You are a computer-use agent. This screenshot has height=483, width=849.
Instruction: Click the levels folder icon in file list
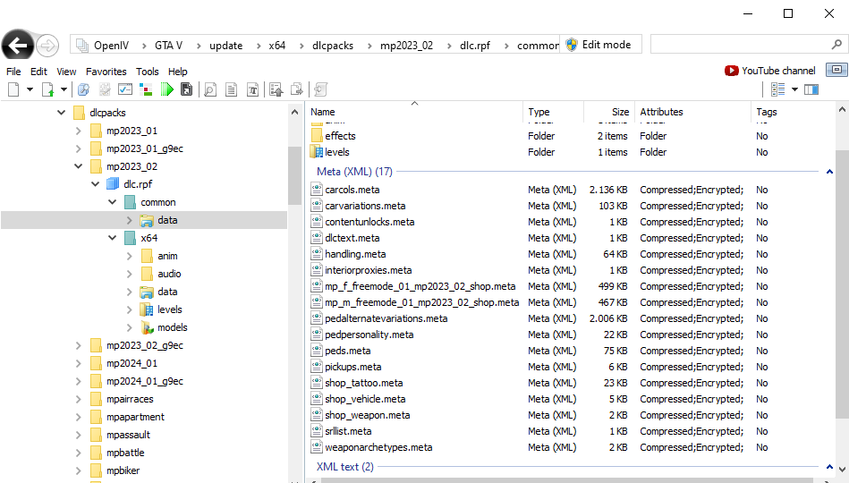tap(317, 152)
